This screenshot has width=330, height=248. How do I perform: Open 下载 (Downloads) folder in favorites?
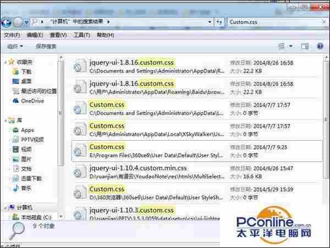[x=26, y=71]
